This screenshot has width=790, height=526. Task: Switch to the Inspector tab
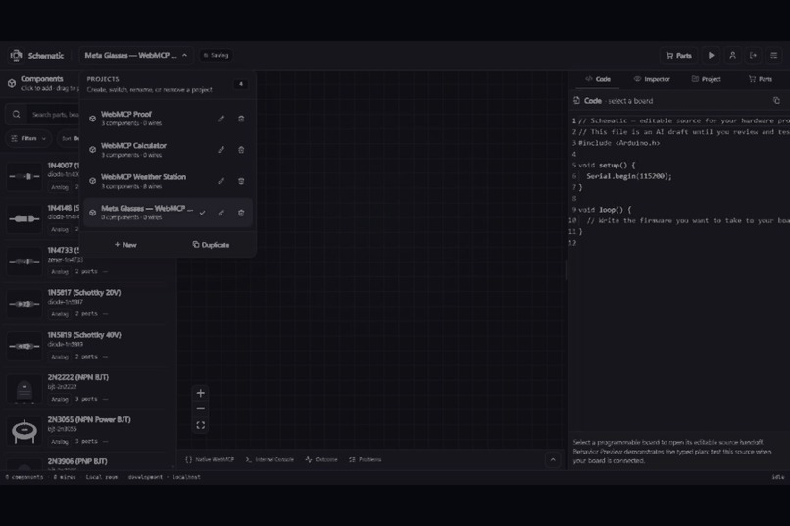(652, 79)
